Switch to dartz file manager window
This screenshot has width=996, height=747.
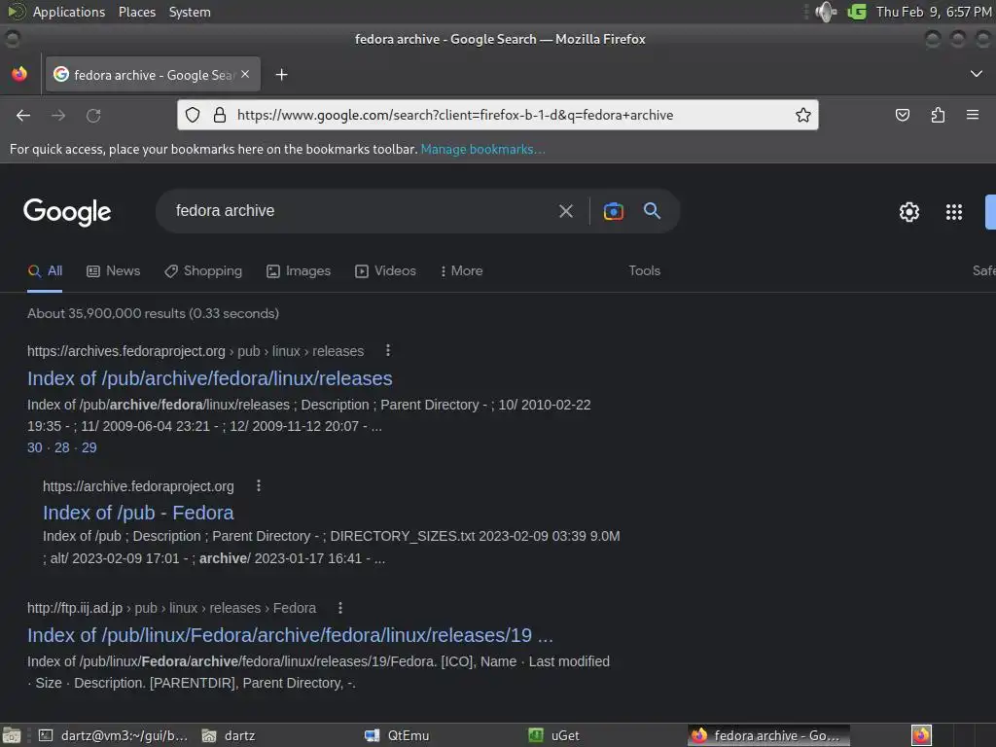tap(229, 735)
